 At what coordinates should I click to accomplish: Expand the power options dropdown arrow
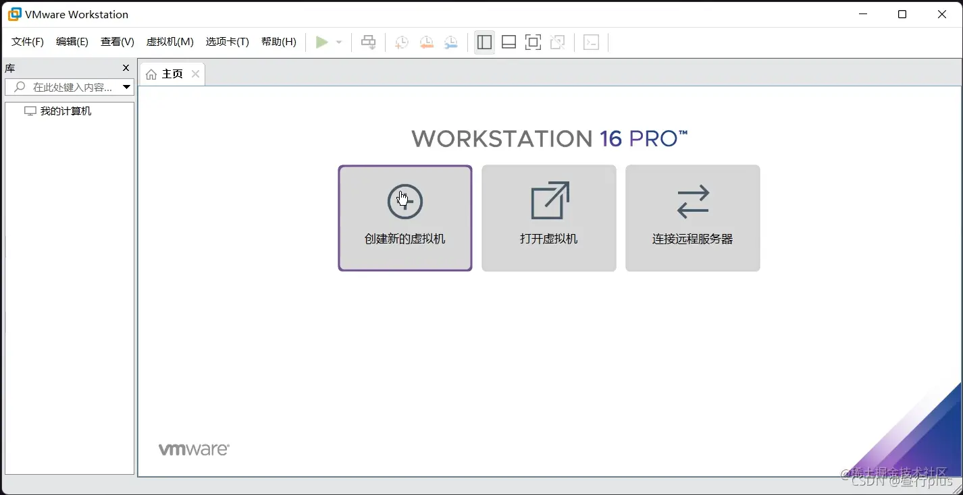click(x=338, y=41)
